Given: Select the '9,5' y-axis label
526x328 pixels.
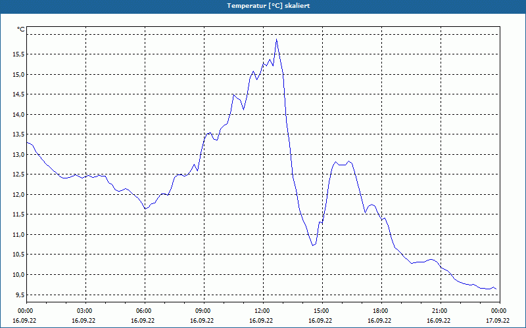Looking at the screenshot, I should click(x=20, y=295).
